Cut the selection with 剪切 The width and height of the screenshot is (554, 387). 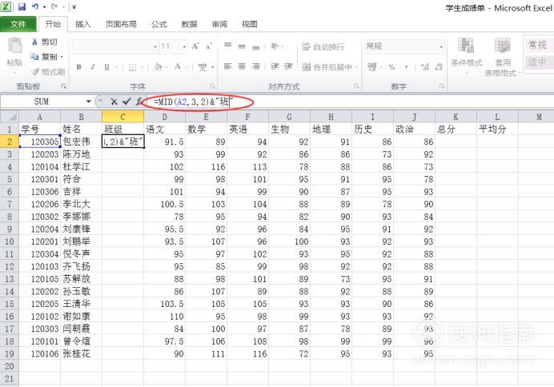45,42
